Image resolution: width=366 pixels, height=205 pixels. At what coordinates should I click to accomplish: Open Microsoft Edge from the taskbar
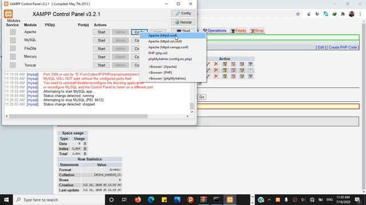[x=151, y=200]
